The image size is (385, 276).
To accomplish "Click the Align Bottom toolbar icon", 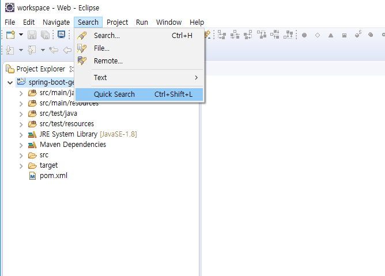I will pos(288,35).
